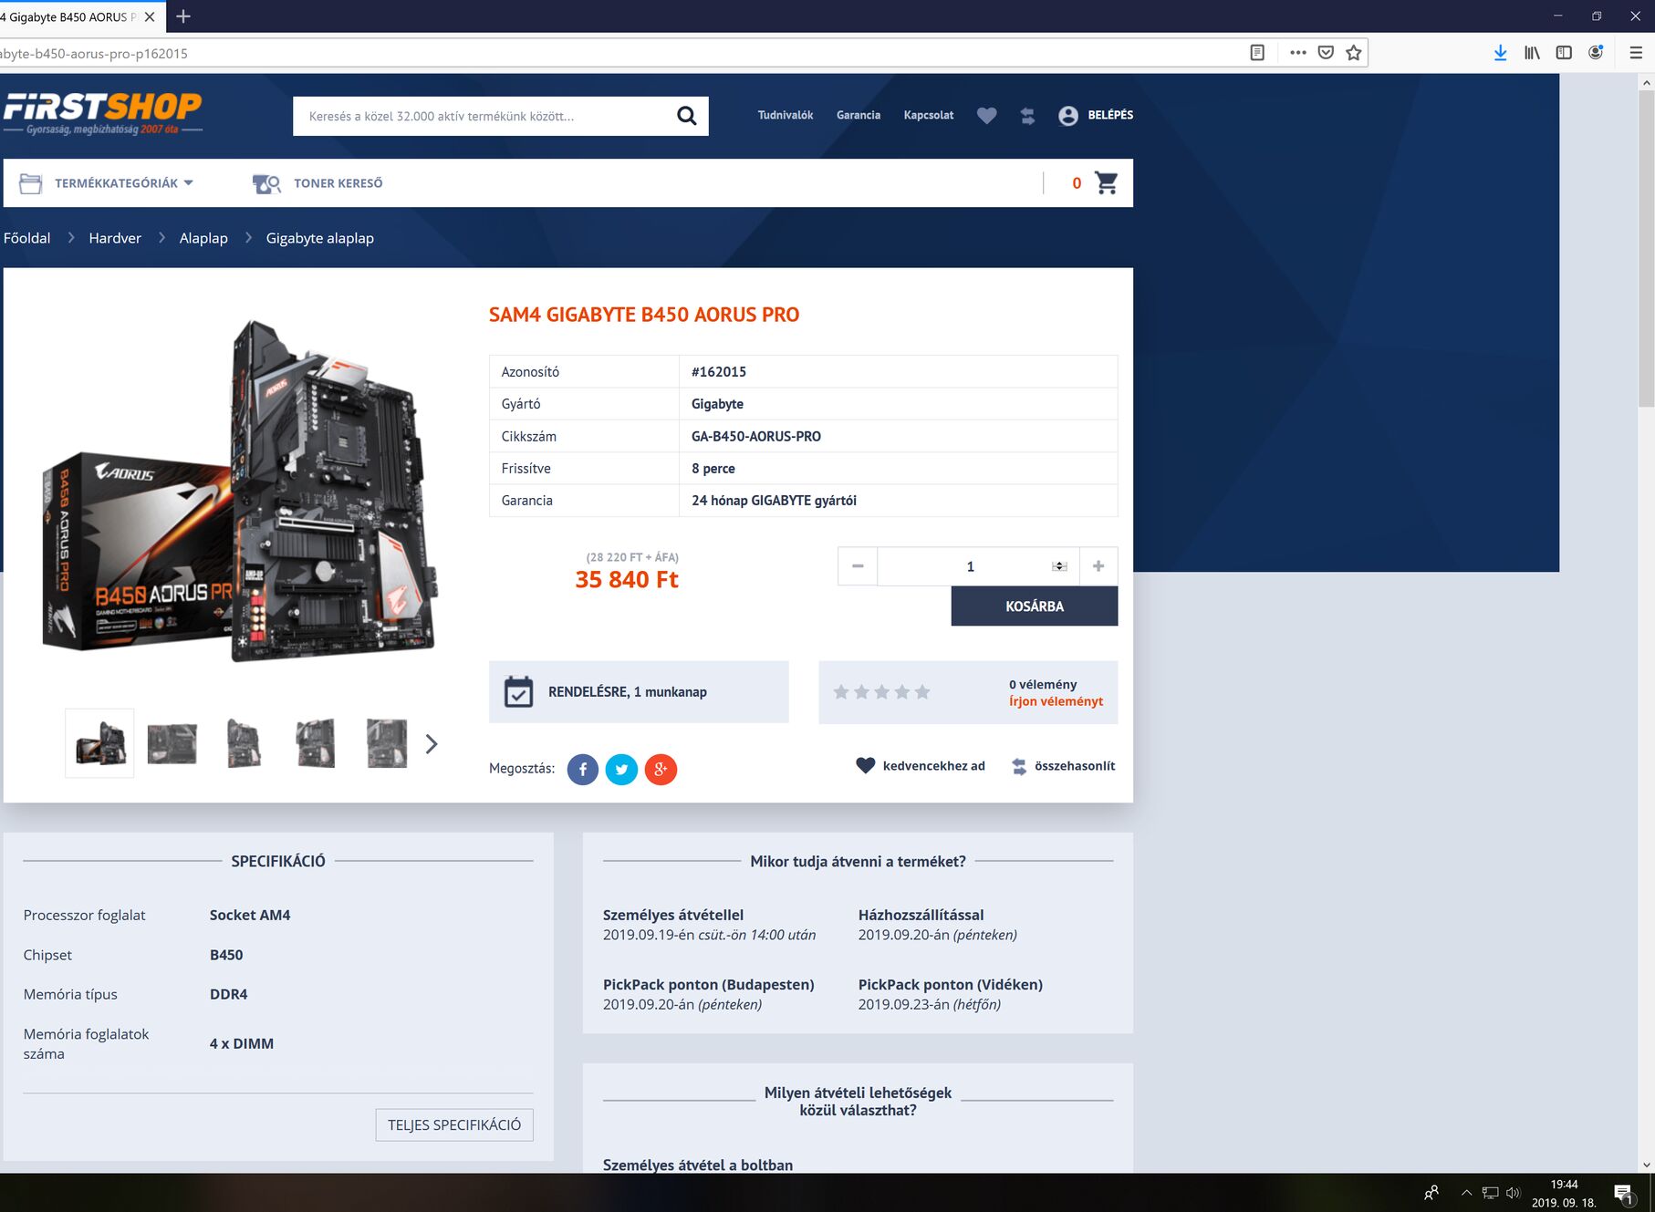1655x1212 pixels.
Task: Select the first product thumbnail with box
Action: tap(99, 743)
